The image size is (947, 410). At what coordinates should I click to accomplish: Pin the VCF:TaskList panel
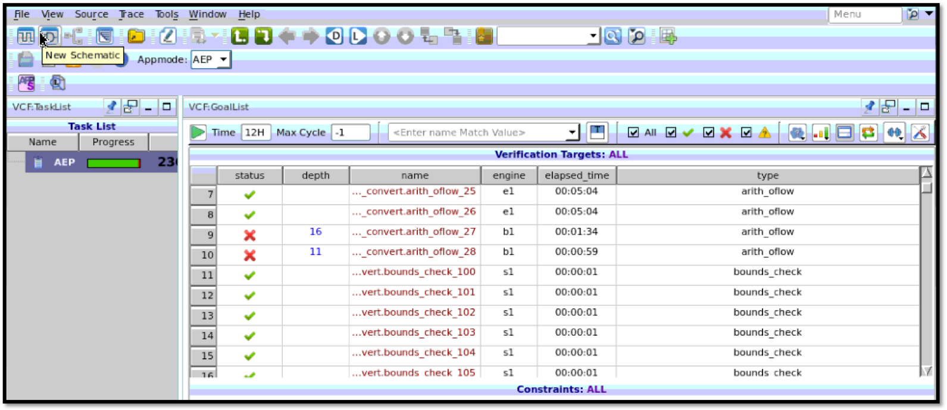111,107
